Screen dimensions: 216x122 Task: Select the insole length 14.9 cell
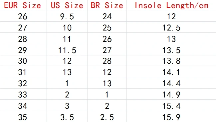click(x=171, y=94)
